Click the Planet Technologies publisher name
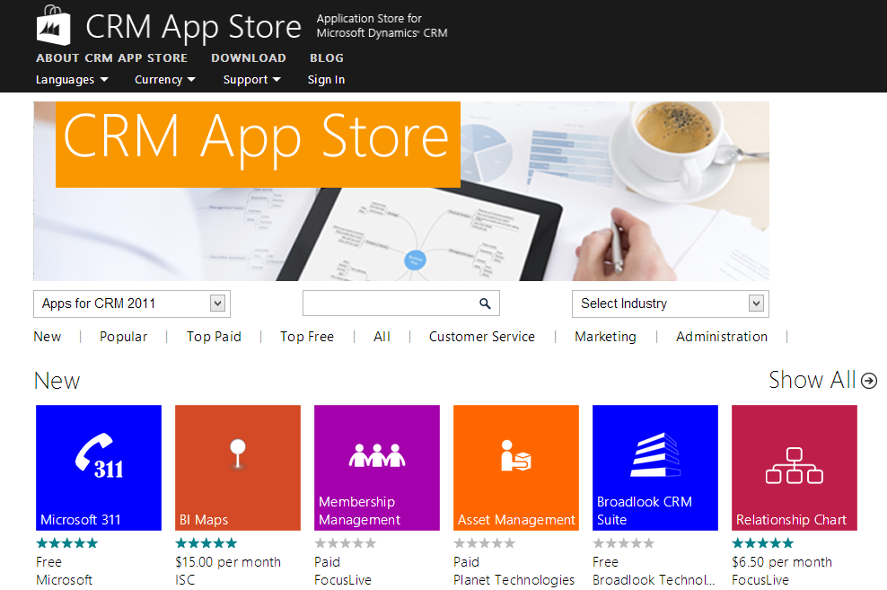The height and width of the screenshot is (590, 887). point(514,580)
